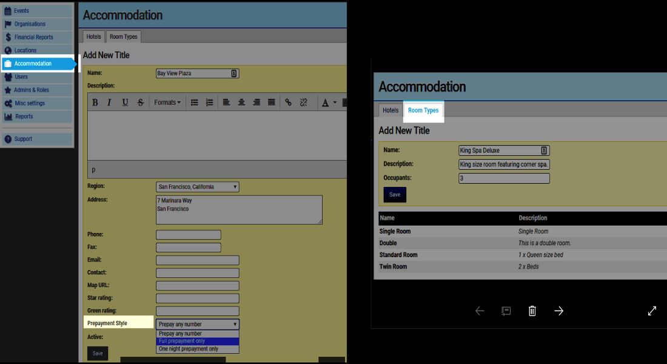Image resolution: width=667 pixels, height=364 pixels.
Task: Insert a bulleted list
Action: (x=195, y=103)
